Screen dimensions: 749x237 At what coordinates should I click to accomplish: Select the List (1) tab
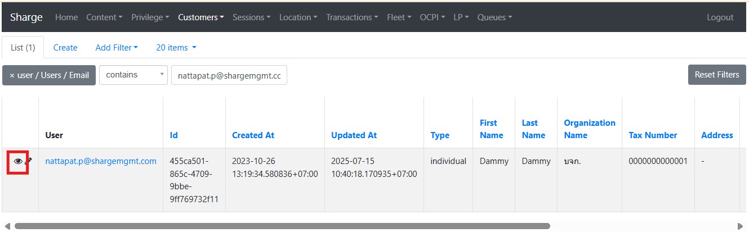tap(23, 48)
